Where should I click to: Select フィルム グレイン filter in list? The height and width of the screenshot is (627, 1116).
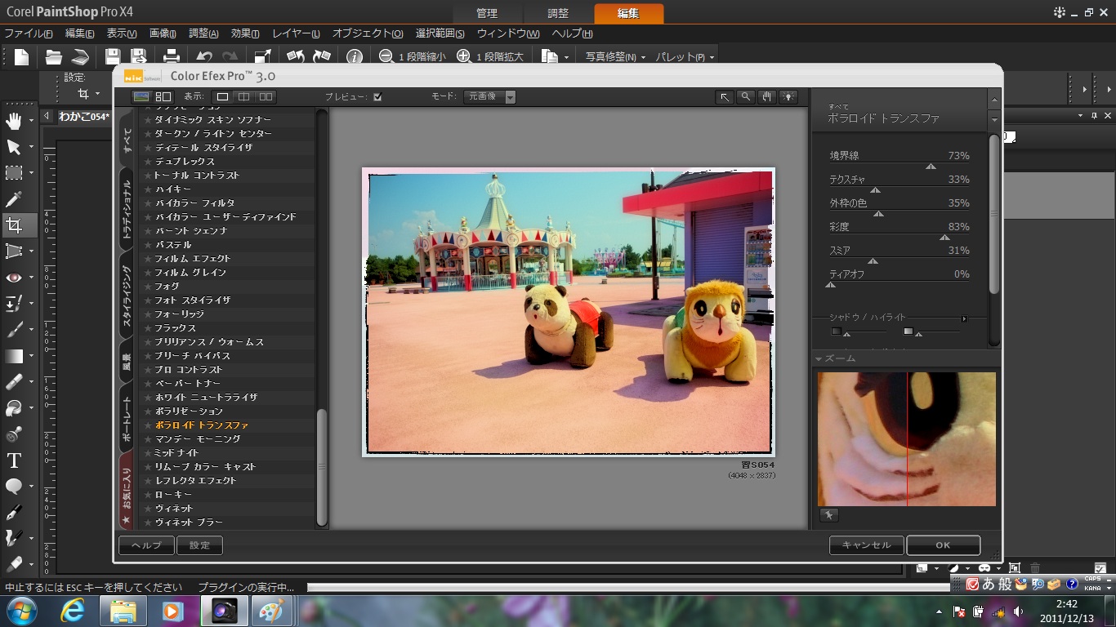tap(190, 273)
